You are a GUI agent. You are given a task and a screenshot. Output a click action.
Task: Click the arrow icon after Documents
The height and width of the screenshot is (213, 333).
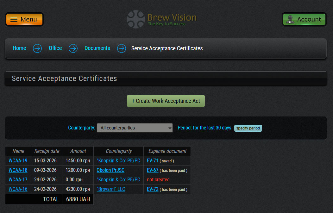point(122,48)
